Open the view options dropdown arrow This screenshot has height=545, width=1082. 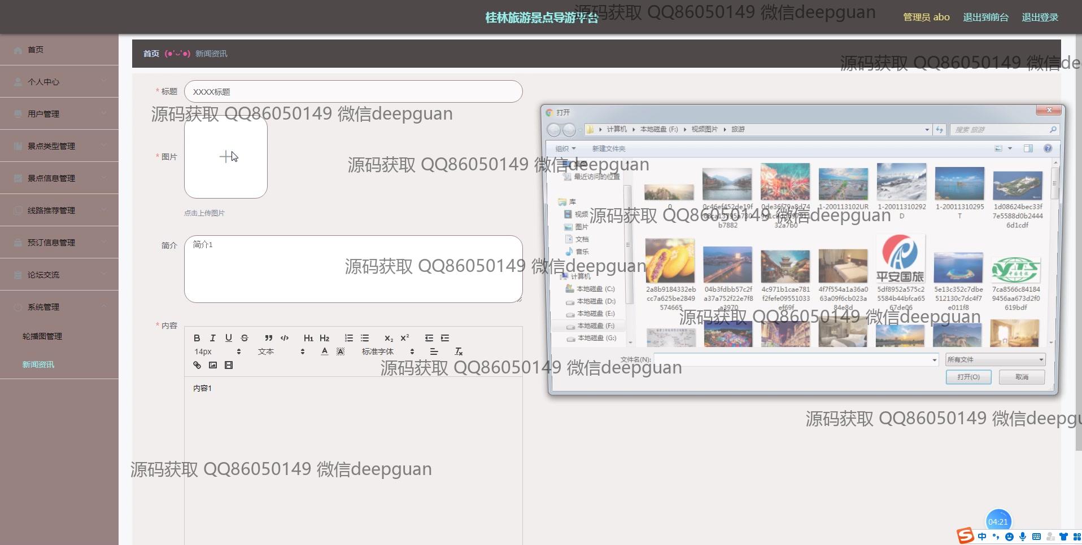[x=1010, y=148]
